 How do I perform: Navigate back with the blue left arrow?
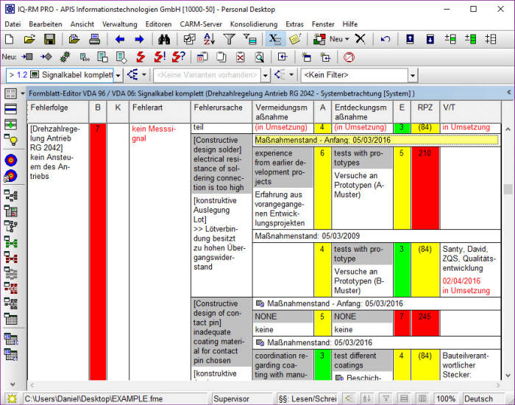pyautogui.click(x=120, y=40)
